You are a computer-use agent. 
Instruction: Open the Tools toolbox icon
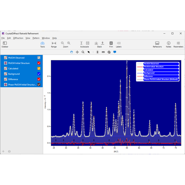(43, 43)
